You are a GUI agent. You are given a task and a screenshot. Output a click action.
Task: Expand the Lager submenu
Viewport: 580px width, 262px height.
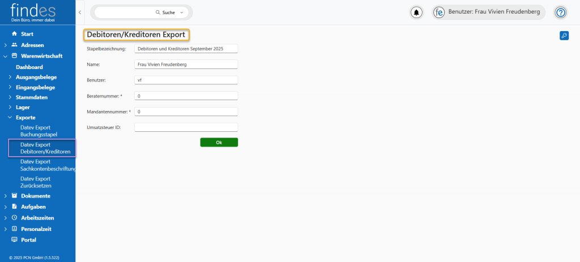(x=10, y=107)
